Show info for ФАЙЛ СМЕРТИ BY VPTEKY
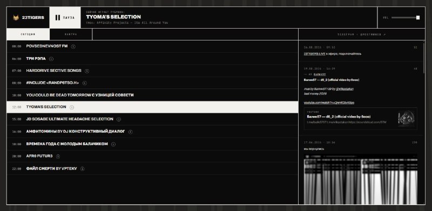432x211 pixels. coord(83,168)
